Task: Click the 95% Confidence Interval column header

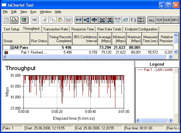Action: (85, 39)
